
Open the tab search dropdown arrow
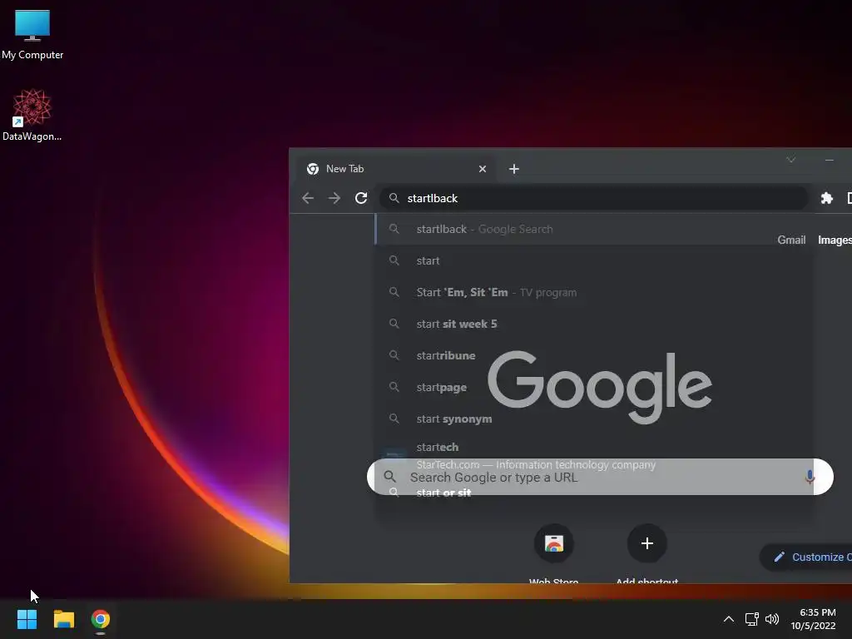coord(790,160)
